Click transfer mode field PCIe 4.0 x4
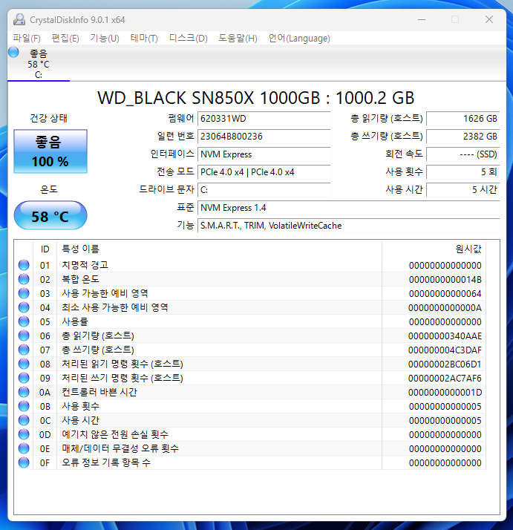Screen dimensions: 513x530 click(x=264, y=172)
